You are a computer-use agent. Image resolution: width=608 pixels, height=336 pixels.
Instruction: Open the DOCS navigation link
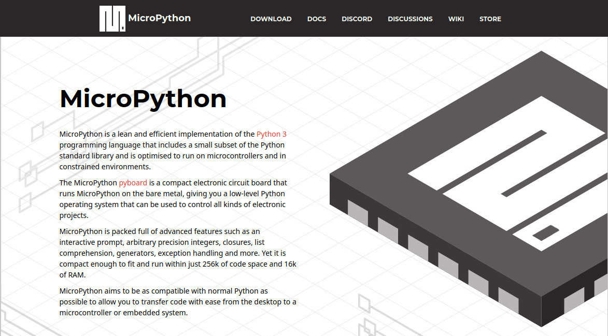(x=316, y=19)
